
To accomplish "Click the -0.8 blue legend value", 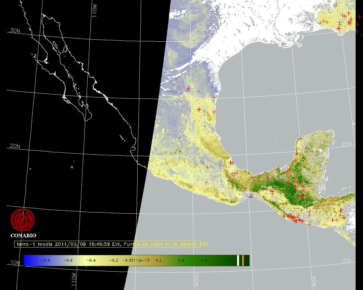I will tap(46, 260).
